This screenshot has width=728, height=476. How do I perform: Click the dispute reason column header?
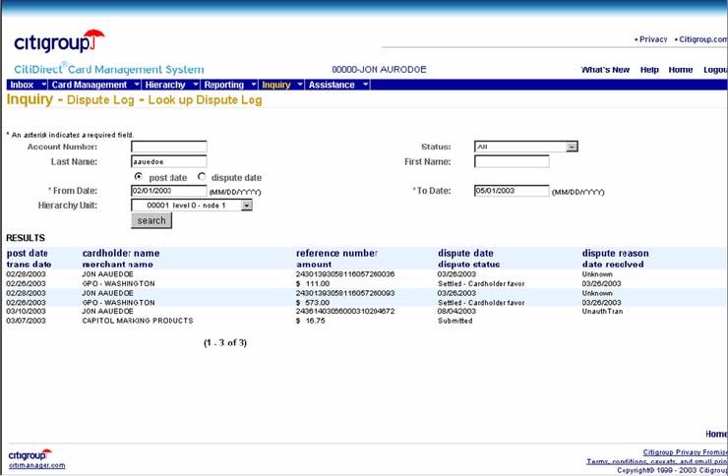coord(615,254)
